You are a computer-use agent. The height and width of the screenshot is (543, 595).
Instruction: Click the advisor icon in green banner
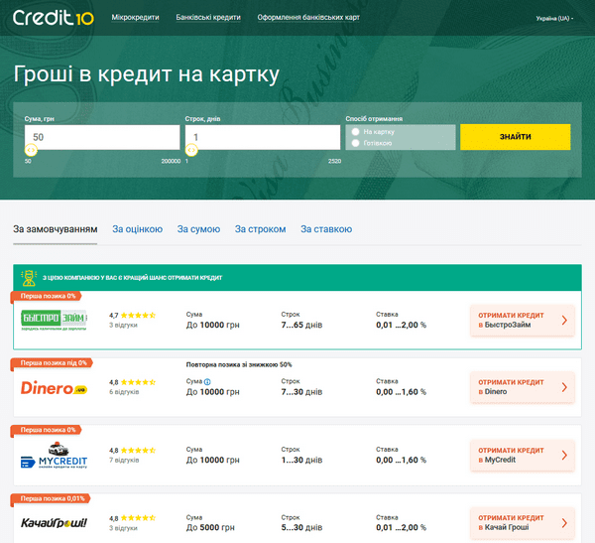[x=29, y=278]
